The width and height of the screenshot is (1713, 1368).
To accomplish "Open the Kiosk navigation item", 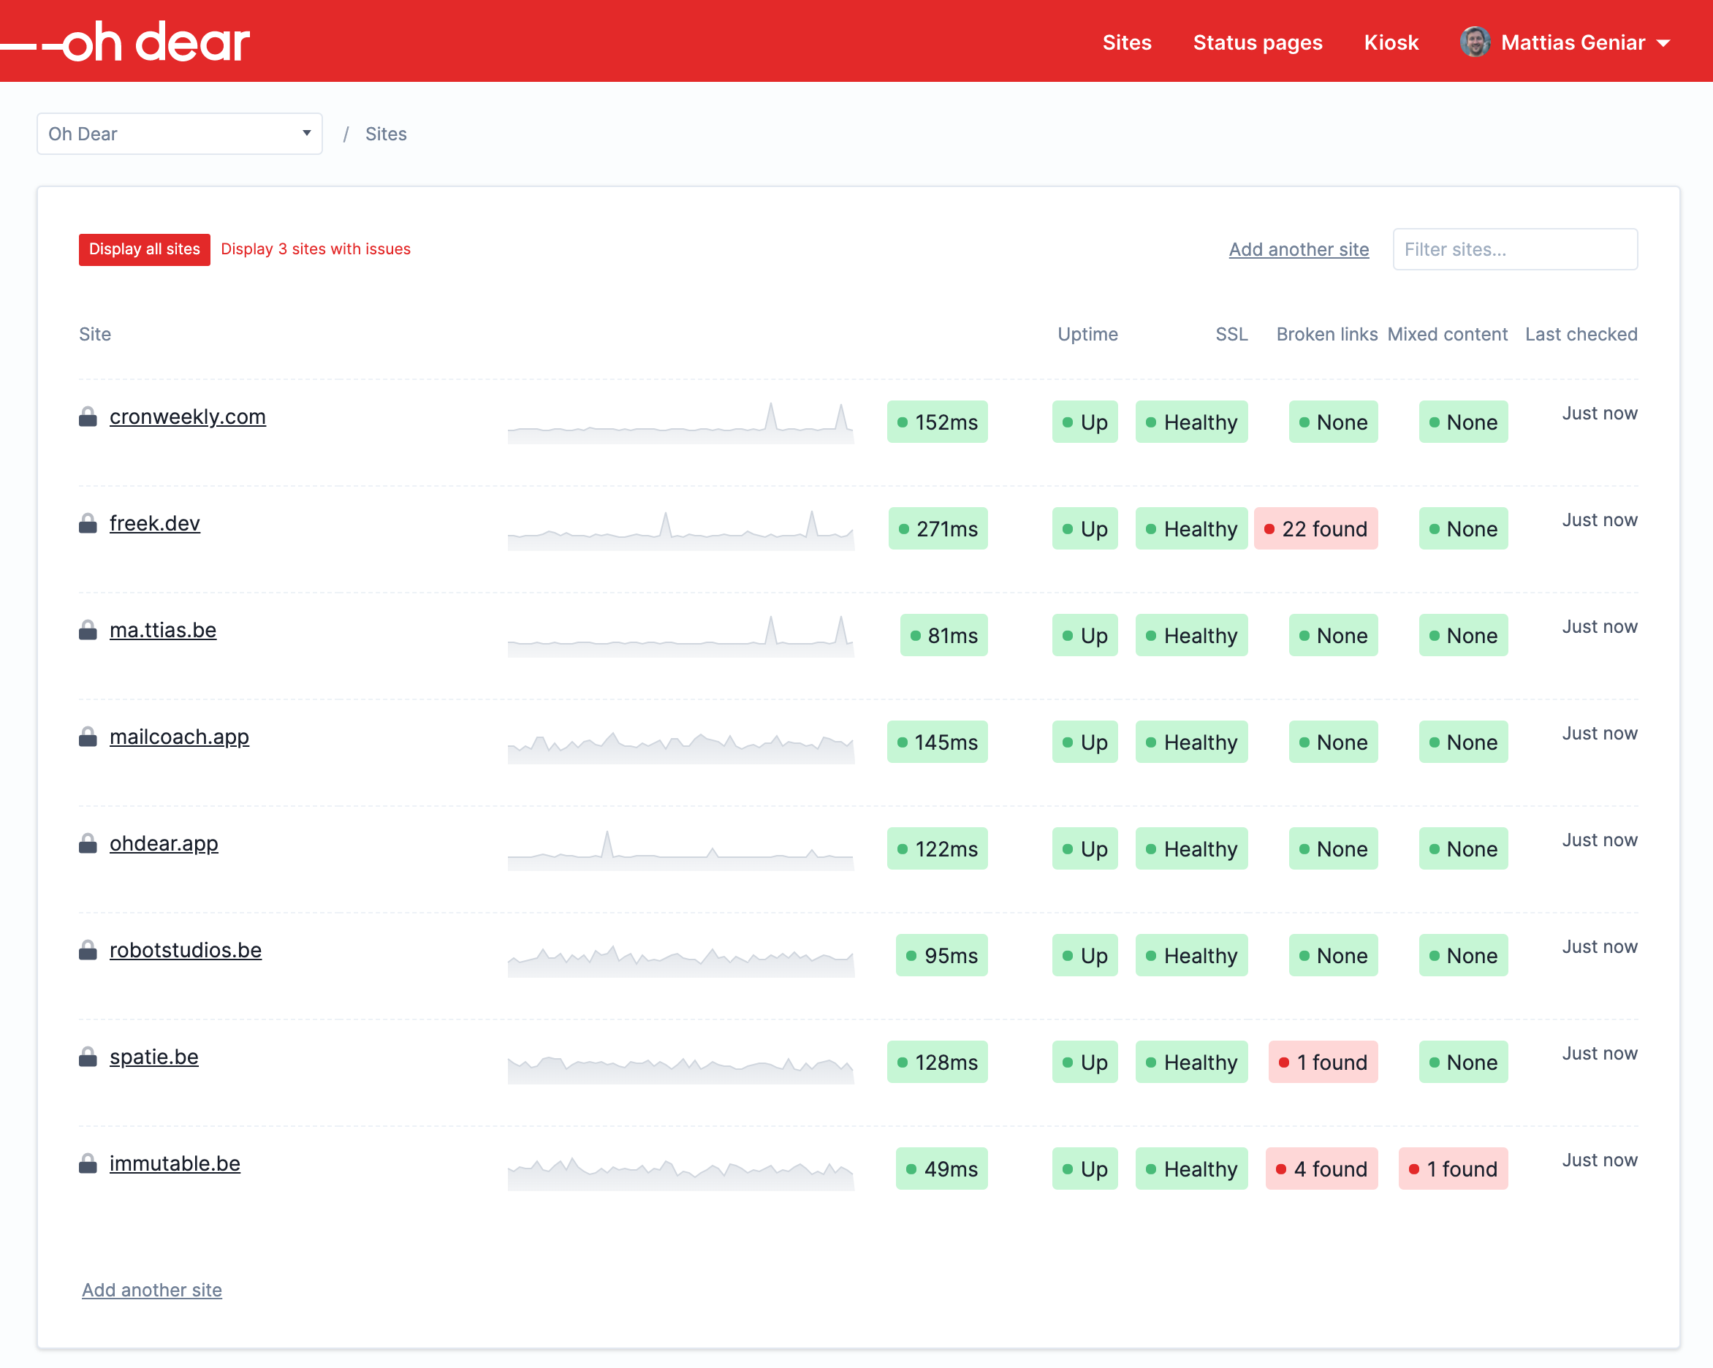I will pyautogui.click(x=1392, y=40).
